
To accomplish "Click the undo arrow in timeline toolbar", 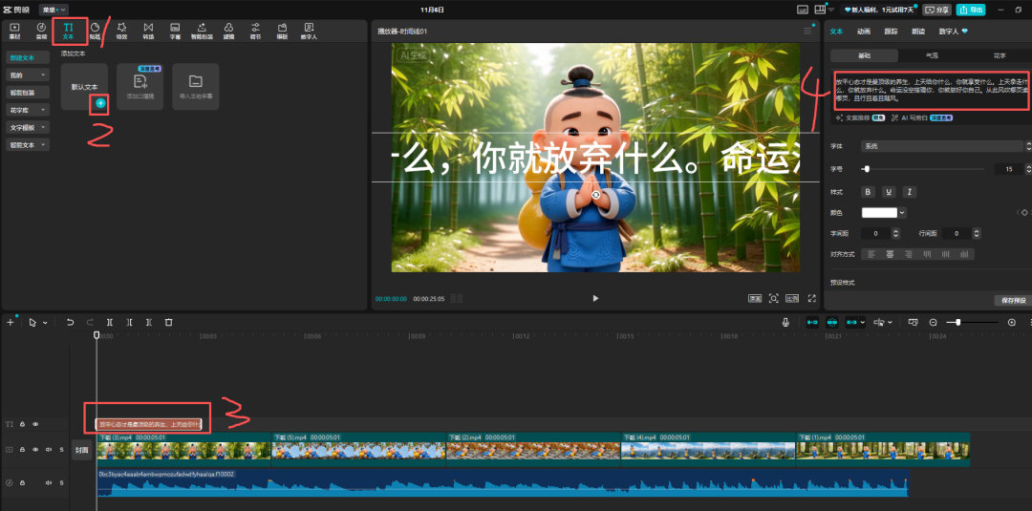I will (70, 323).
